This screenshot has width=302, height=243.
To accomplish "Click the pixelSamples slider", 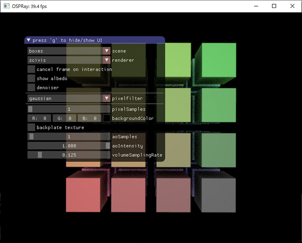I will 69,109.
